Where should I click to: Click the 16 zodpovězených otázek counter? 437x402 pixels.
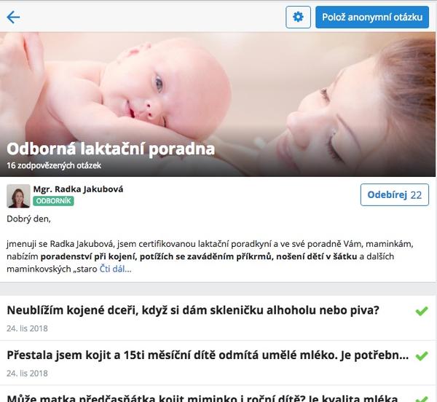click(54, 165)
